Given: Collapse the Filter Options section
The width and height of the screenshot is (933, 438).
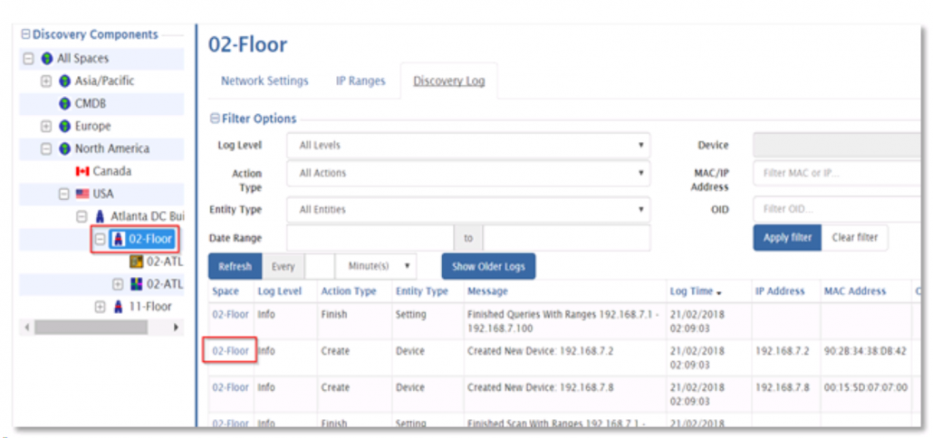Looking at the screenshot, I should 214,119.
